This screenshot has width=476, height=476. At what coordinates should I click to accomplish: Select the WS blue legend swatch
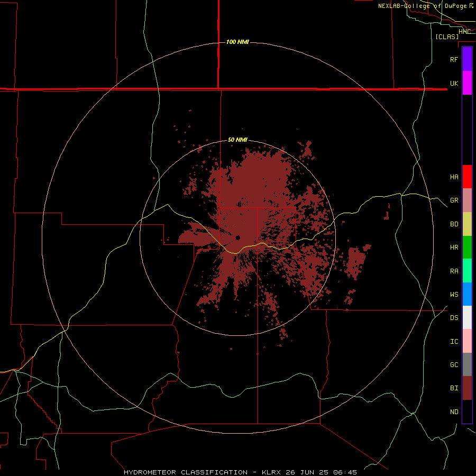pos(467,294)
